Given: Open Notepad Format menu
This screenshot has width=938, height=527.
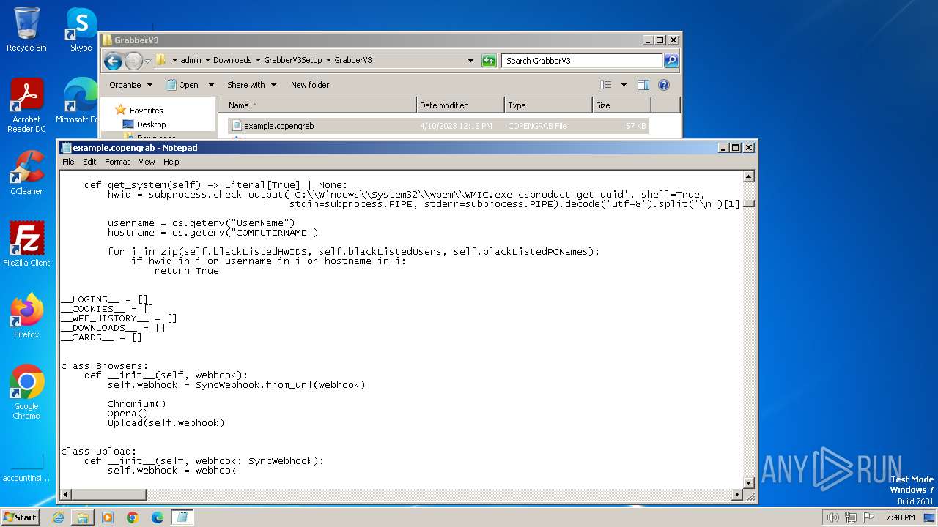Looking at the screenshot, I should (117, 162).
